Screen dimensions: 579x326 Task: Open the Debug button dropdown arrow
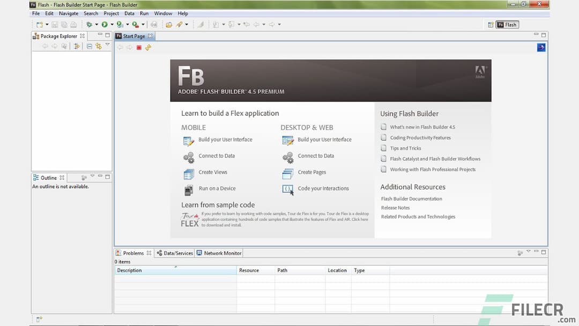(96, 24)
